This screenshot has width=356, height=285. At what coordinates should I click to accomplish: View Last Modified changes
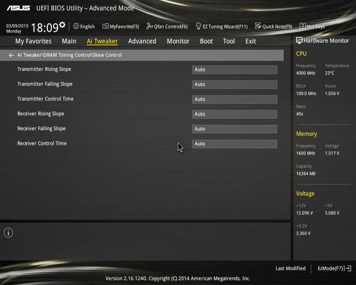(x=290, y=268)
